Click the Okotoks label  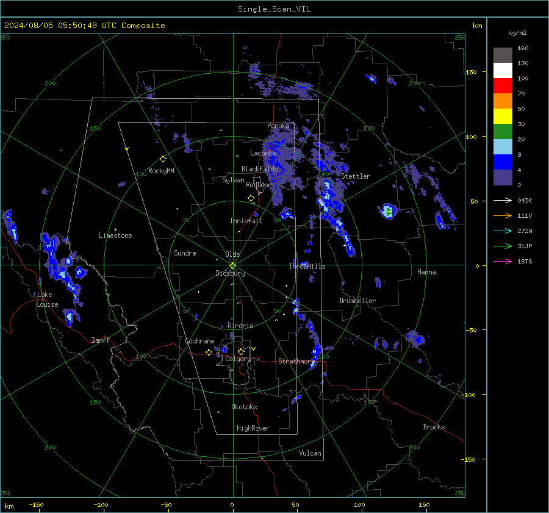[x=244, y=407]
